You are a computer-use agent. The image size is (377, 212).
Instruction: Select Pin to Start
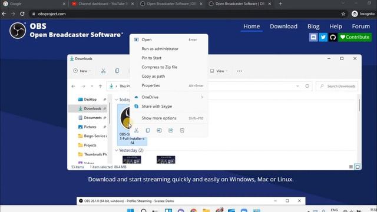tap(169, 58)
